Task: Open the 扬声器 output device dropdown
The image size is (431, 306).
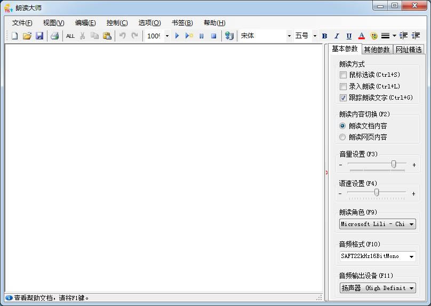Action: pyautogui.click(x=378, y=288)
